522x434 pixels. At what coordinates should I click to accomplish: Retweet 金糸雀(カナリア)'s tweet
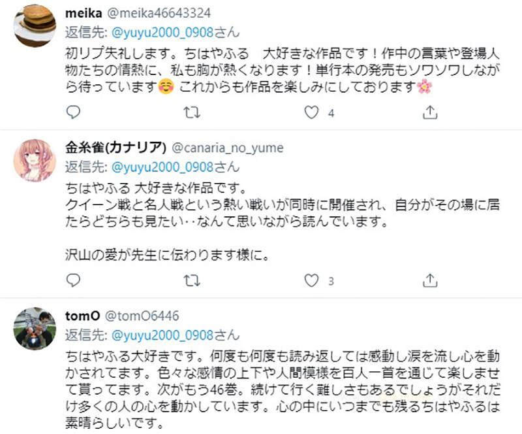point(192,281)
